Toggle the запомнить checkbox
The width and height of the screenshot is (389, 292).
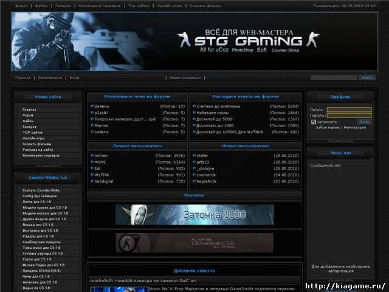[x=314, y=122]
